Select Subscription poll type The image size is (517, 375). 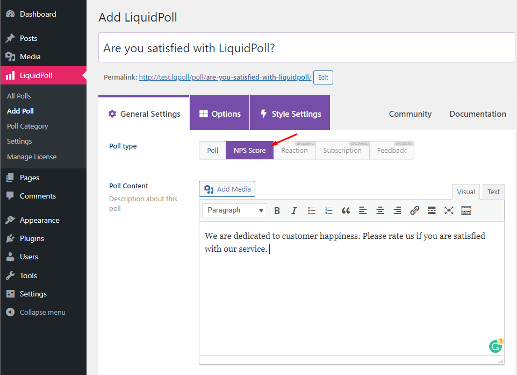342,150
